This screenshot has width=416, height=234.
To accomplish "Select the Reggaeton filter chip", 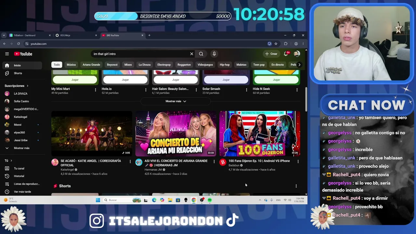I will (x=184, y=65).
